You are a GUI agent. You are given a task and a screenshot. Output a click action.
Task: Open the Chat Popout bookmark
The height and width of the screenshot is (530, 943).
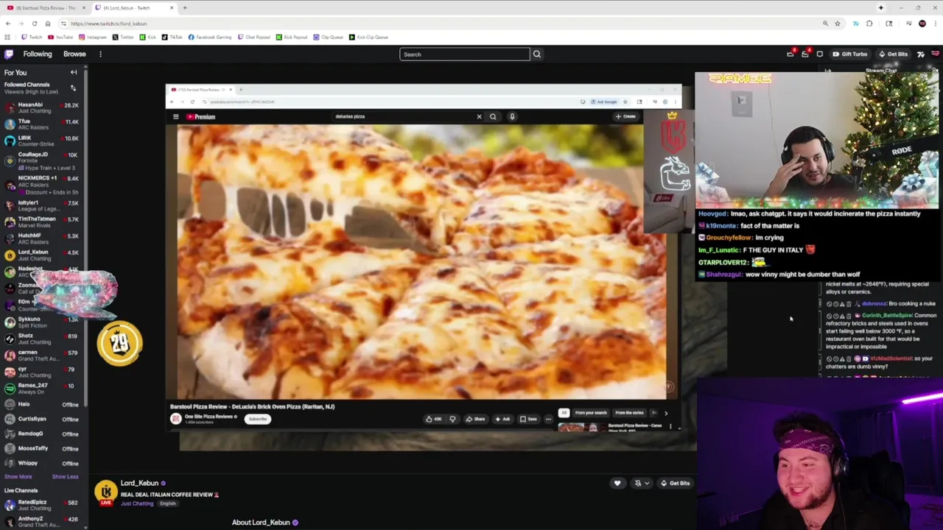(254, 37)
